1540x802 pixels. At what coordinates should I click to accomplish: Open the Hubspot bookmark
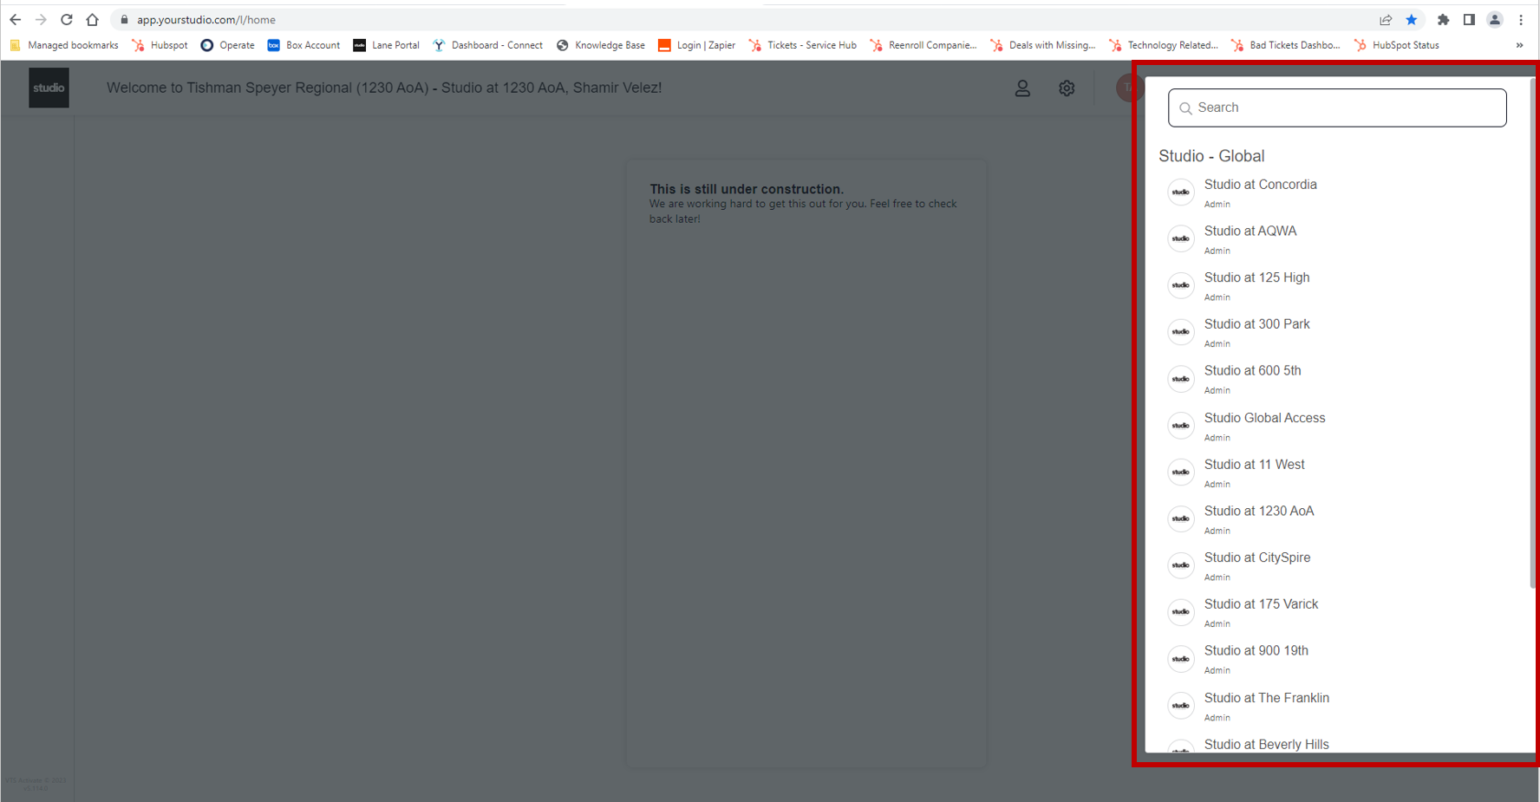[x=160, y=45]
